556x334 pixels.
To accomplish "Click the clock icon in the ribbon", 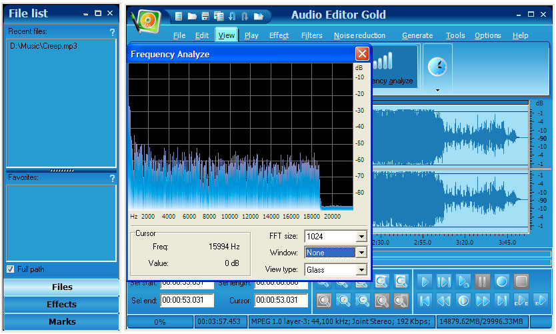I will point(437,66).
